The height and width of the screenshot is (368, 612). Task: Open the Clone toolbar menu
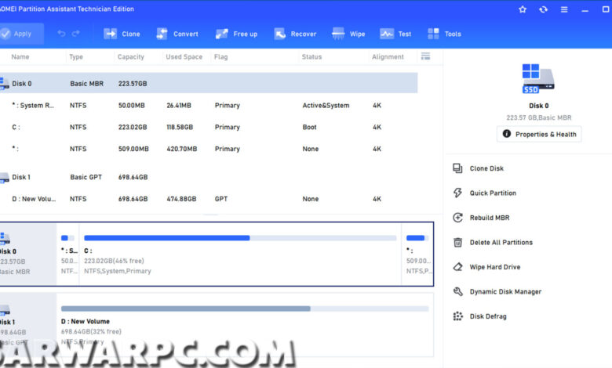click(x=122, y=34)
